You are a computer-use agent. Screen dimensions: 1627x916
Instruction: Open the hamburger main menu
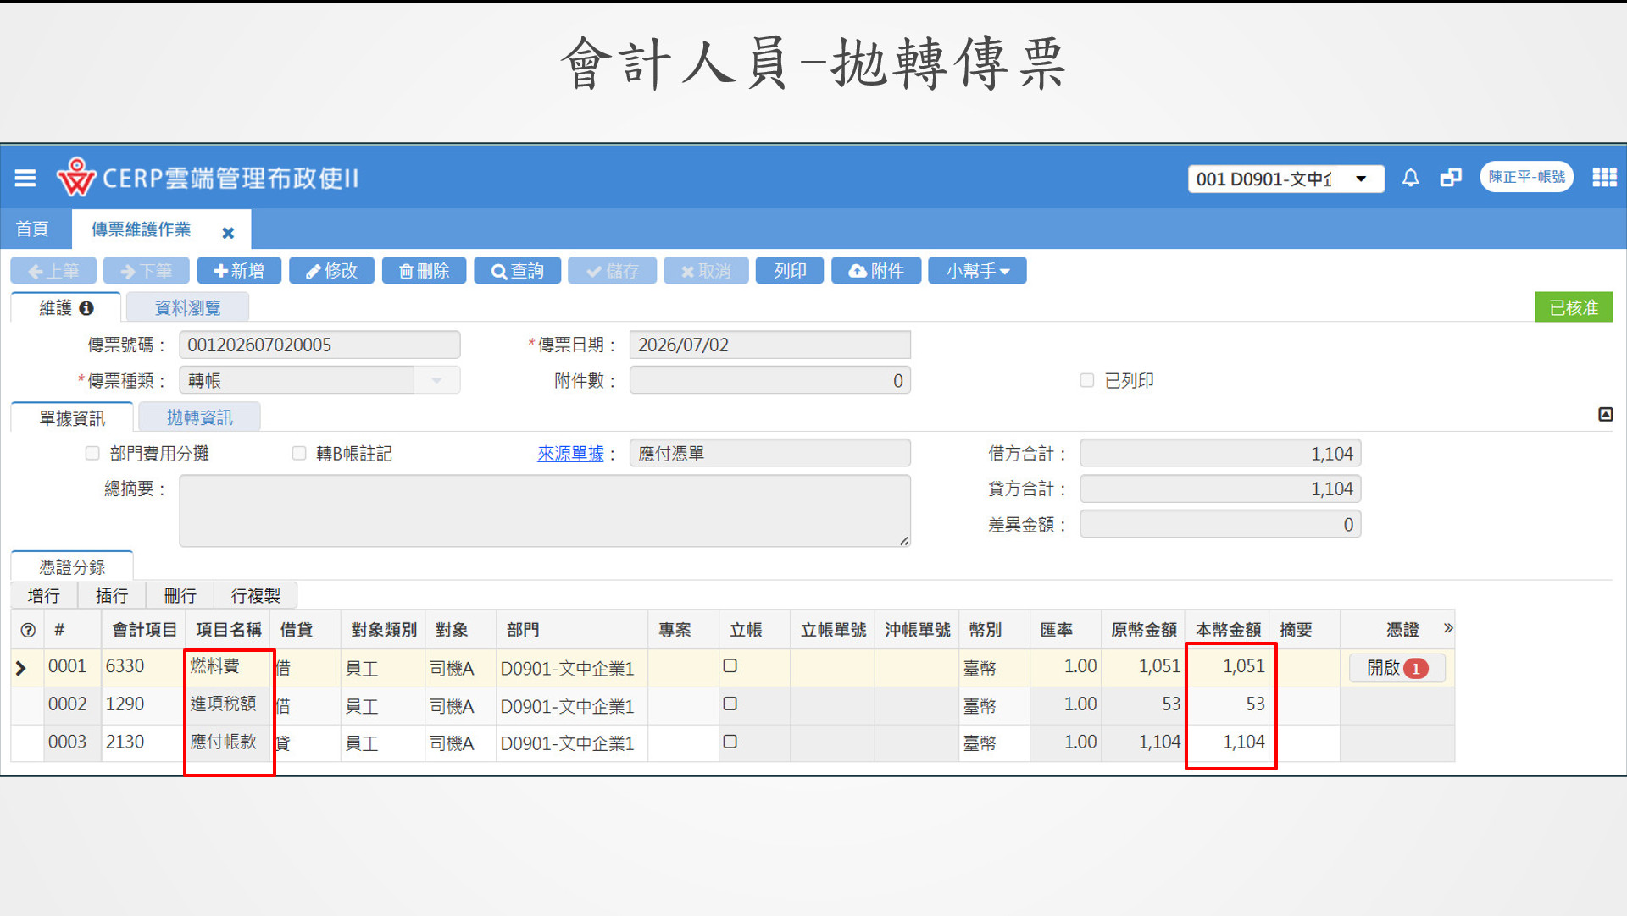(x=25, y=178)
